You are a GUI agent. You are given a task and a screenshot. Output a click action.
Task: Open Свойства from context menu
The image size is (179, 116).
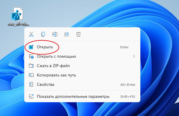click(82, 84)
